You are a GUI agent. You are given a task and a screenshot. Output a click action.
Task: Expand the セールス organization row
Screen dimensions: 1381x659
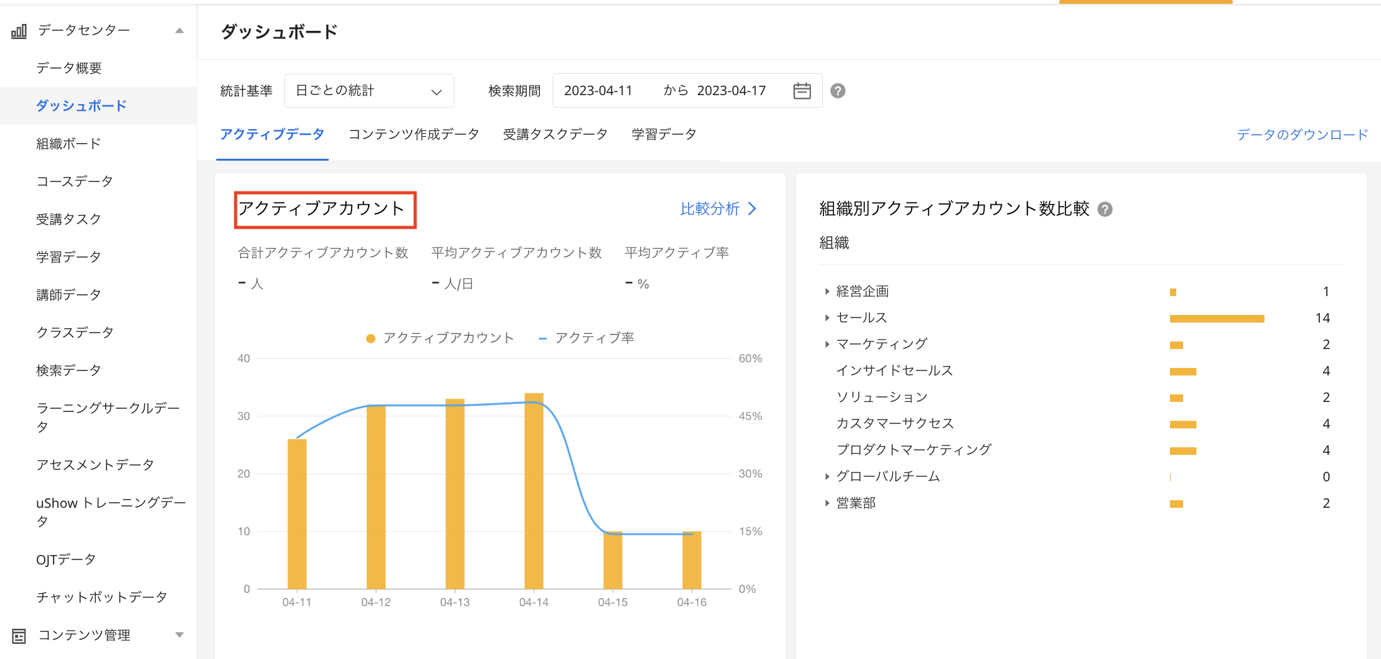click(x=827, y=318)
